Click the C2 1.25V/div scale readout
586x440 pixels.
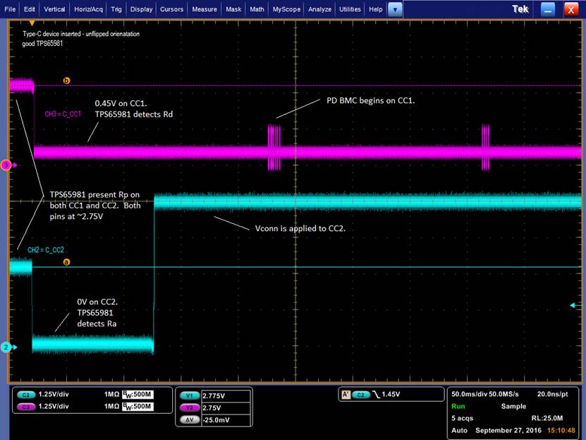(54, 394)
